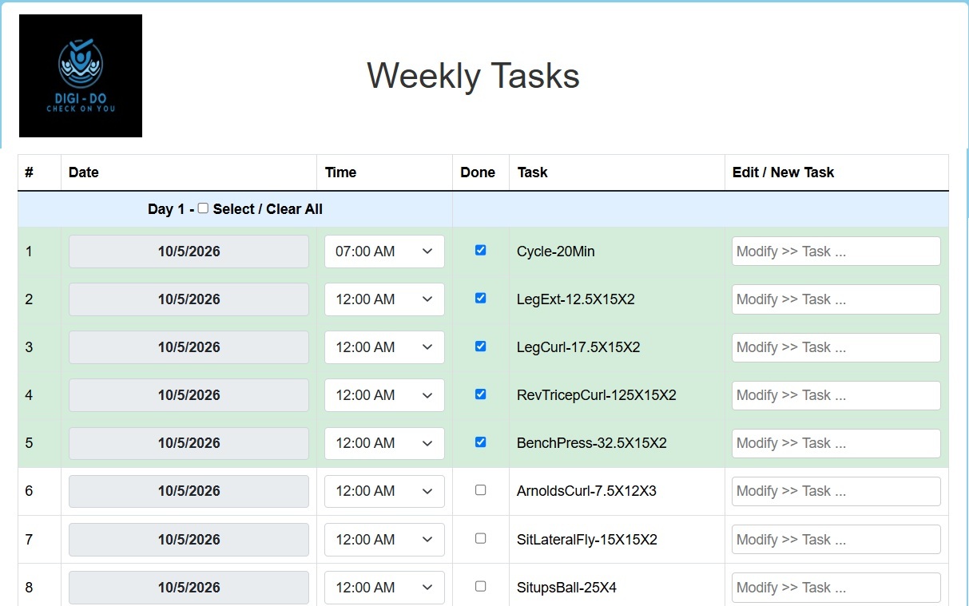Mark ArnoldsCurl-7.5X12X3 as done
Viewport: 969px width, 606px height.
(480, 490)
